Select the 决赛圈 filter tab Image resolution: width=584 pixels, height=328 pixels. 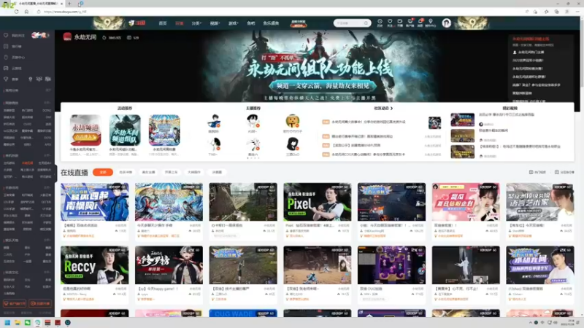click(x=217, y=172)
